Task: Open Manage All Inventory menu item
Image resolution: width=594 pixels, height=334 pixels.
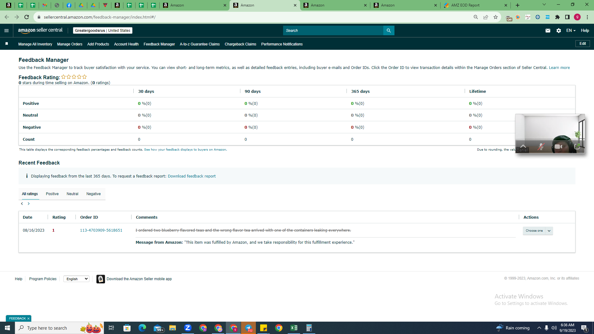Action: coord(35,44)
